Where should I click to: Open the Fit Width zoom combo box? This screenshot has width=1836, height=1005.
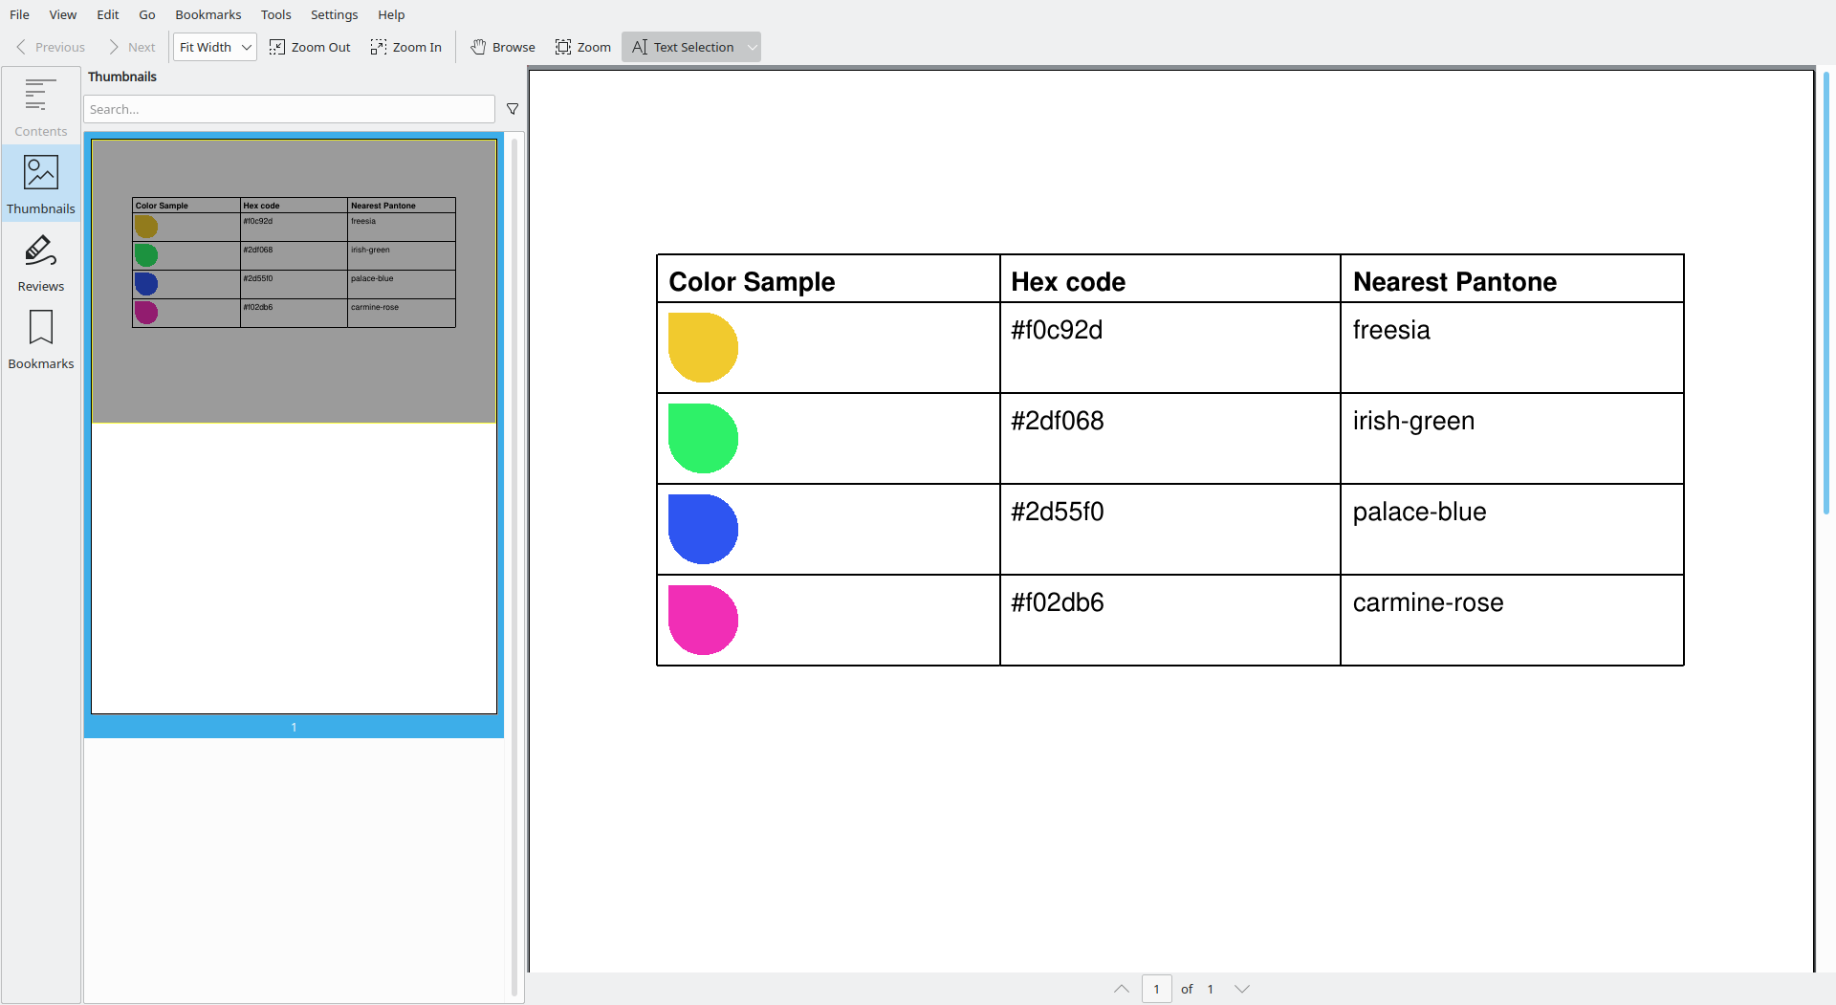[215, 47]
